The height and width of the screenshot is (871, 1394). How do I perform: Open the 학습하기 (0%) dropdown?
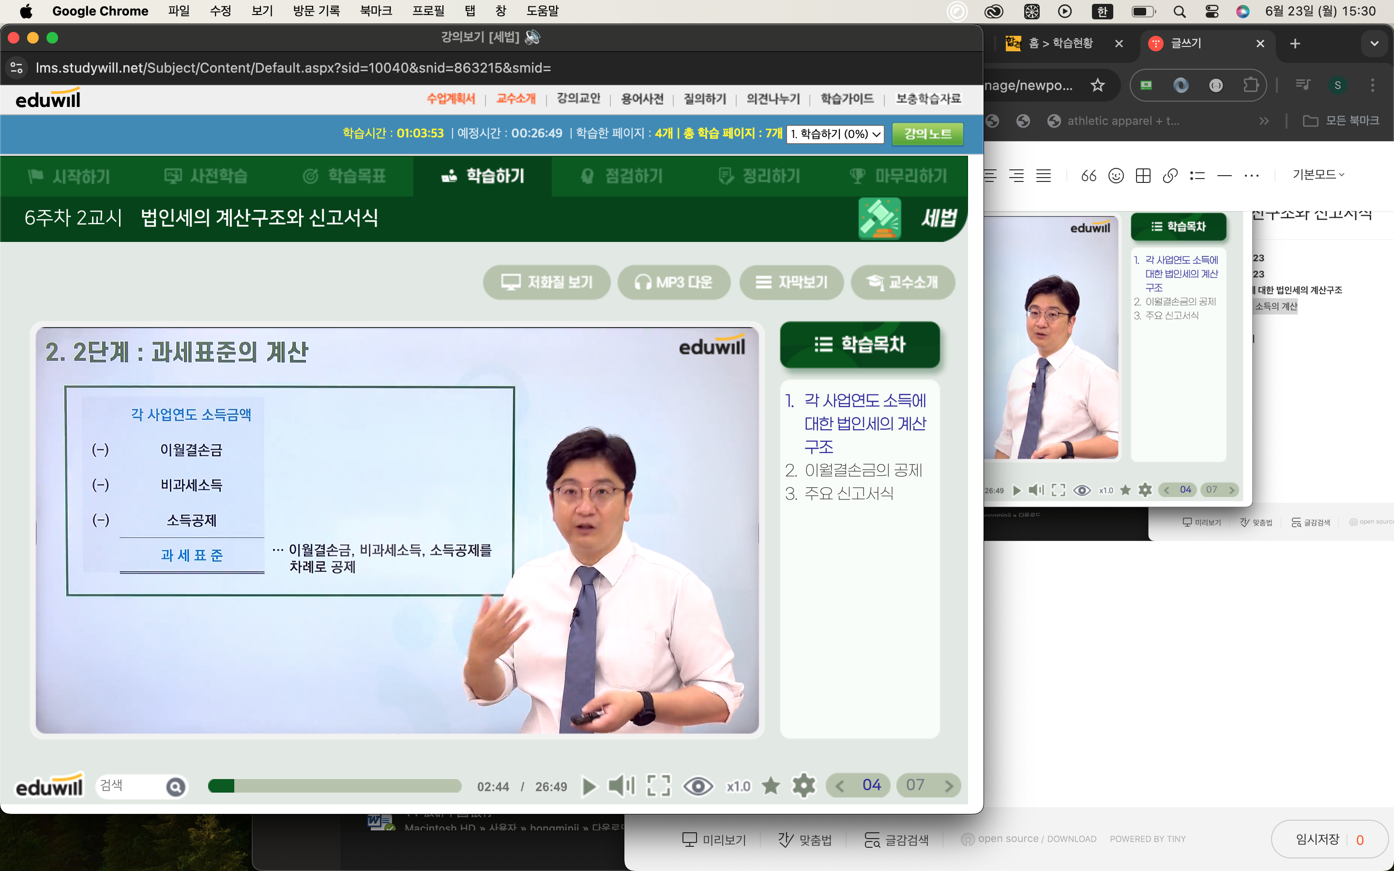(x=834, y=134)
